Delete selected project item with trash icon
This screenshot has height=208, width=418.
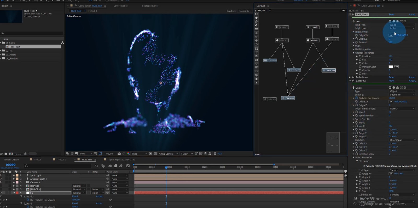[25, 154]
